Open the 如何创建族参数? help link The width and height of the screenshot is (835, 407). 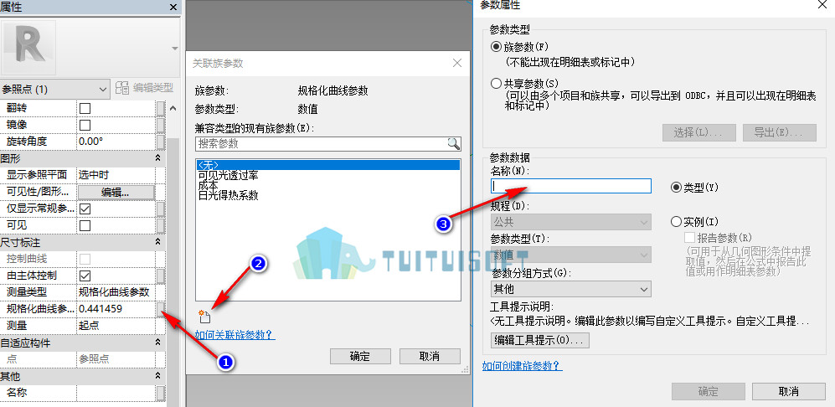click(523, 365)
